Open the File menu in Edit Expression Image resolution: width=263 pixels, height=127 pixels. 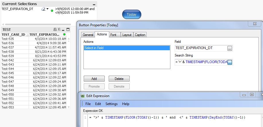(88, 104)
